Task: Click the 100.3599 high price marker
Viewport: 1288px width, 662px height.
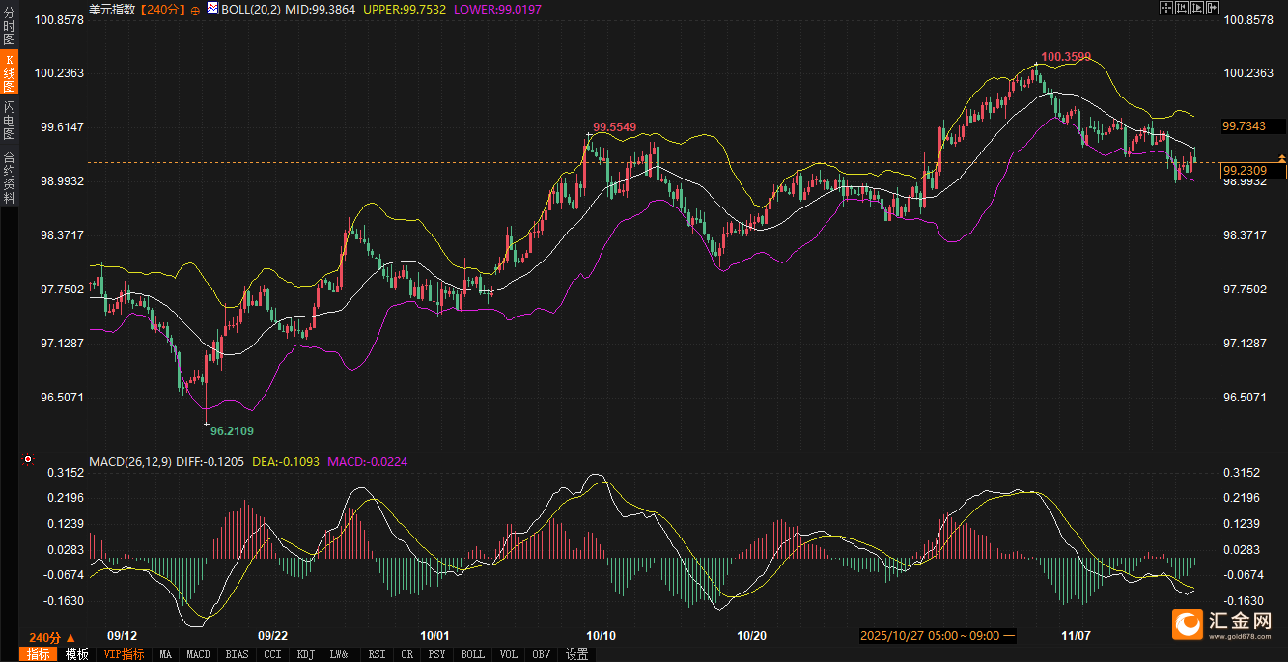Action: point(1066,57)
